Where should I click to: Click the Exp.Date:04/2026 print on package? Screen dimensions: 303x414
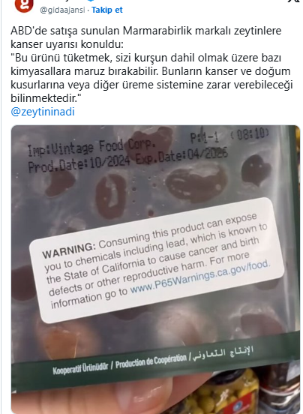[181, 156]
